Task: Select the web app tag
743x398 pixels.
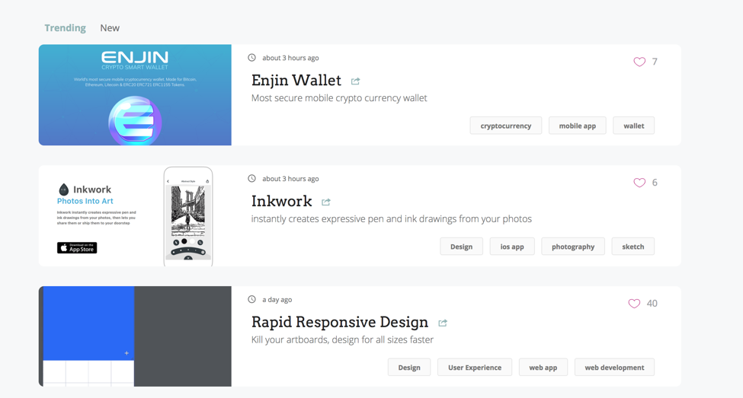Action: tap(543, 368)
